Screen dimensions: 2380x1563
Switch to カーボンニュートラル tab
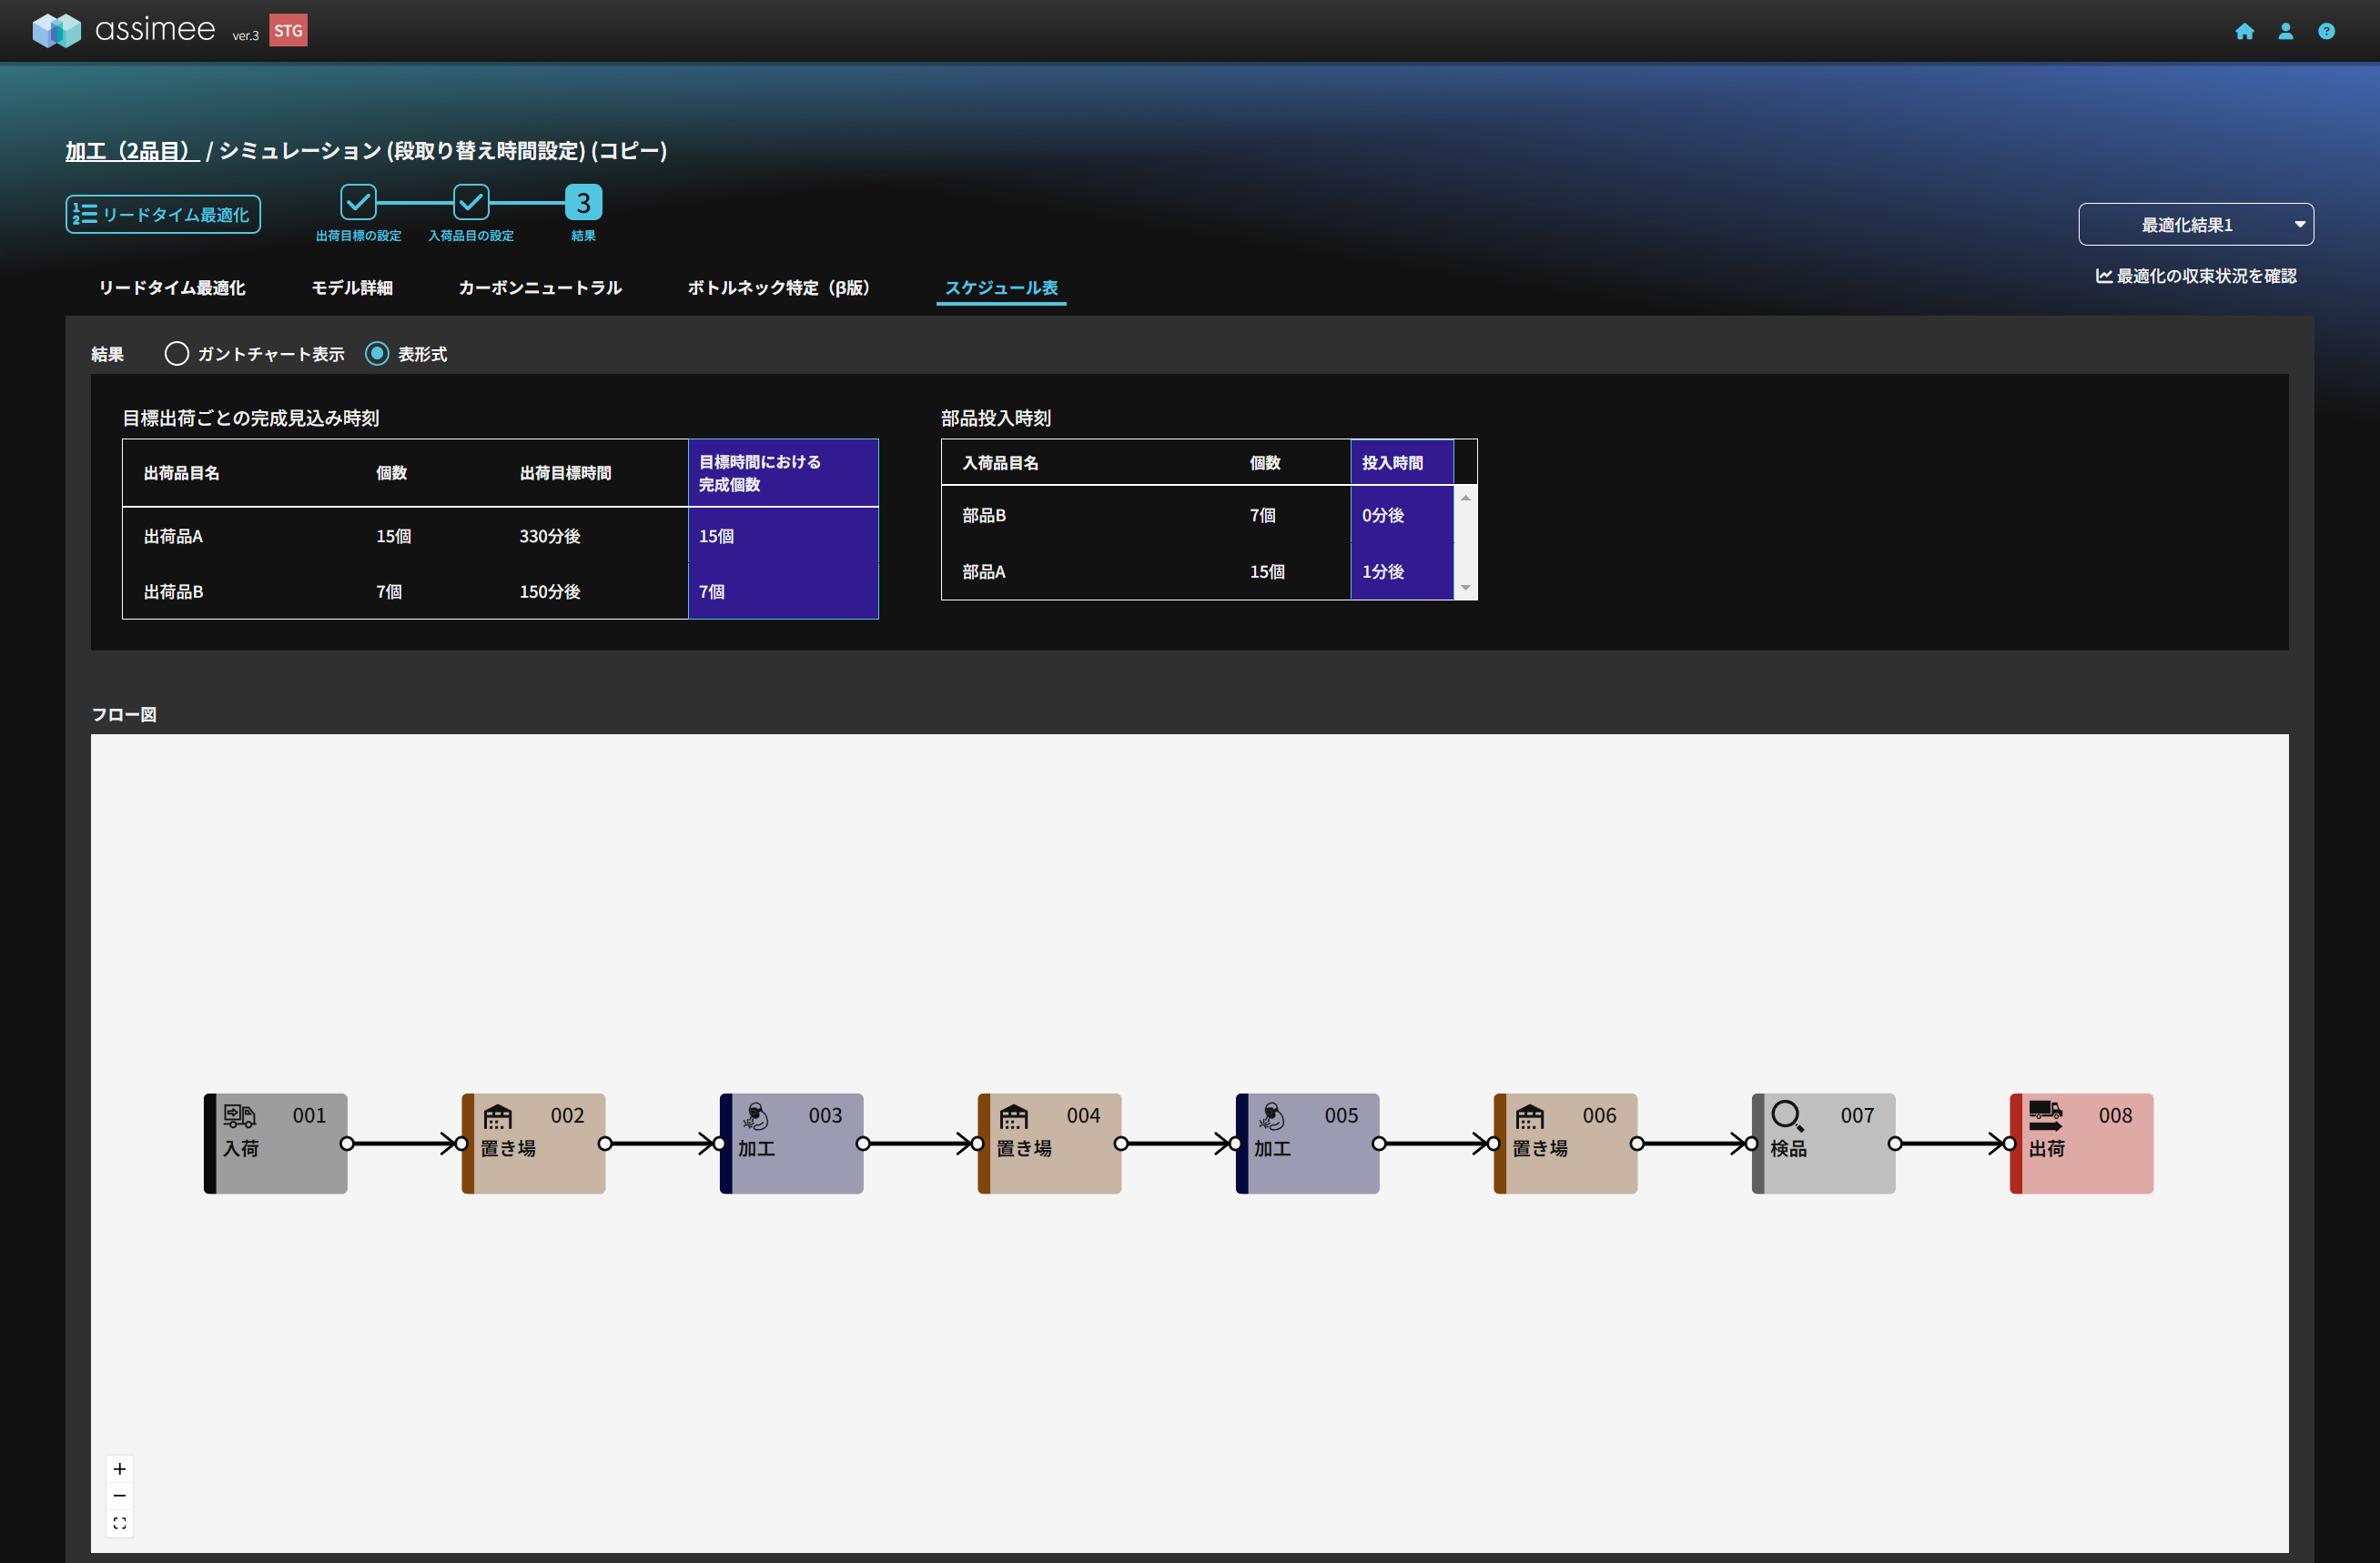point(540,287)
